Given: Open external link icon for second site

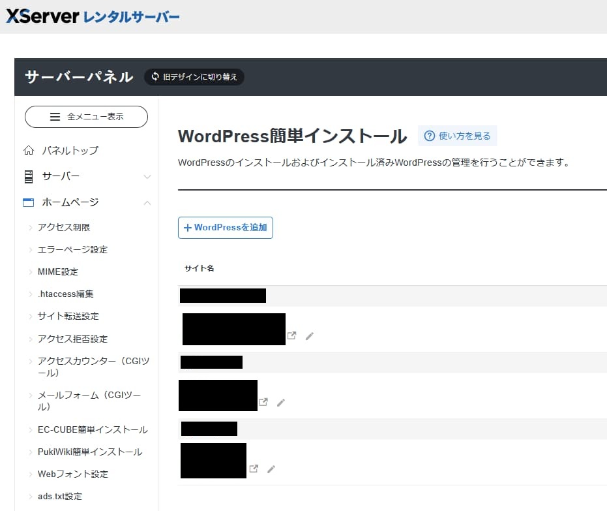Looking at the screenshot, I should [x=263, y=402].
